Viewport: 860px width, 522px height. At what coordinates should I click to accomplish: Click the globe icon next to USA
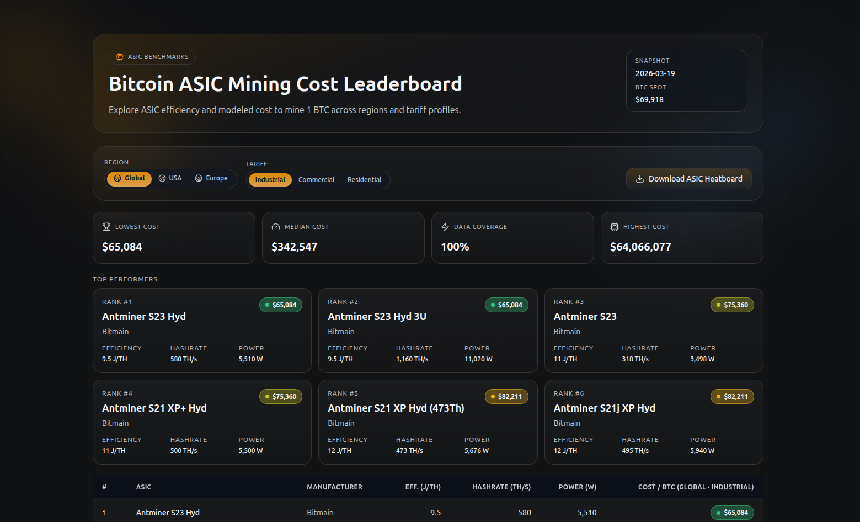pos(161,178)
